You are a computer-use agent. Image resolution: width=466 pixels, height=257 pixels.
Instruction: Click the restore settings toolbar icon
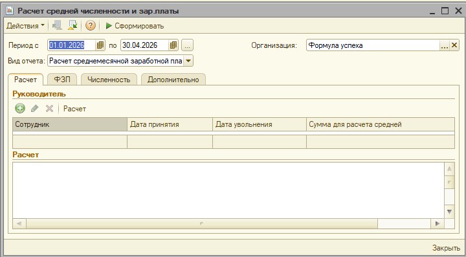(x=57, y=25)
